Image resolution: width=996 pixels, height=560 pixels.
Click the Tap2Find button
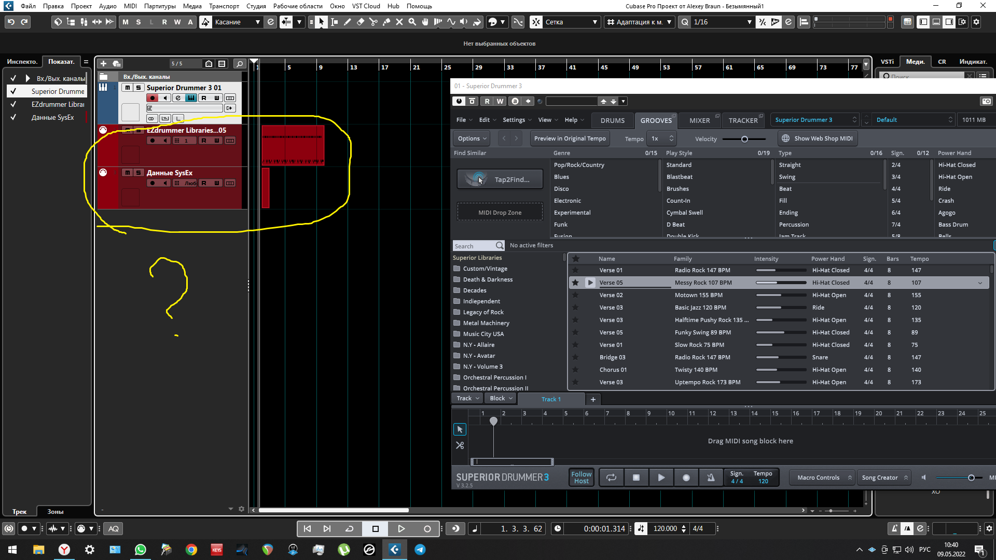(x=500, y=179)
